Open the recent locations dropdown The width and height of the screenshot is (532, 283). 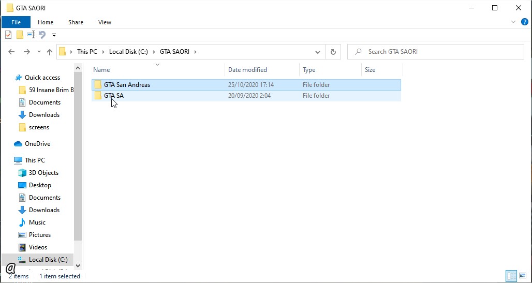(39, 52)
